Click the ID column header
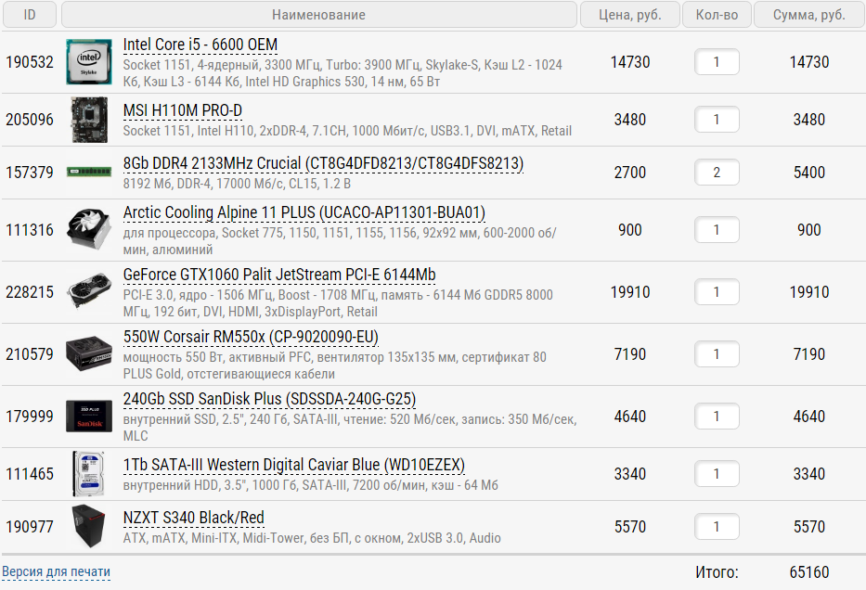Viewport: 866px width, 590px height. (x=30, y=15)
